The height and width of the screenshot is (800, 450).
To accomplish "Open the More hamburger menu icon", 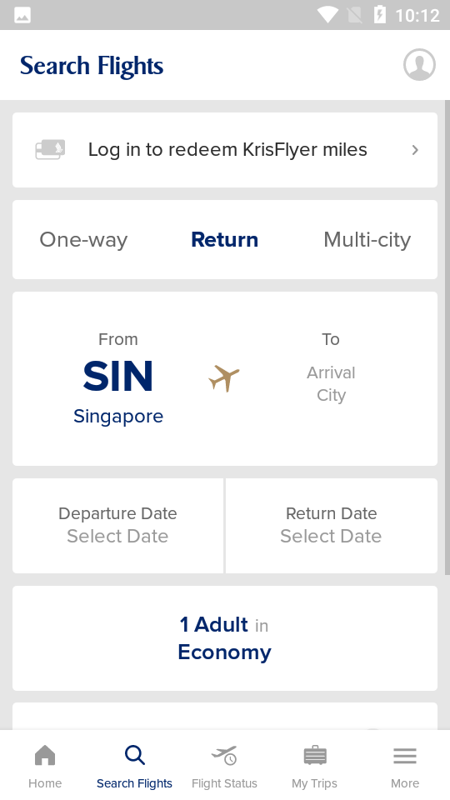I will [x=405, y=756].
